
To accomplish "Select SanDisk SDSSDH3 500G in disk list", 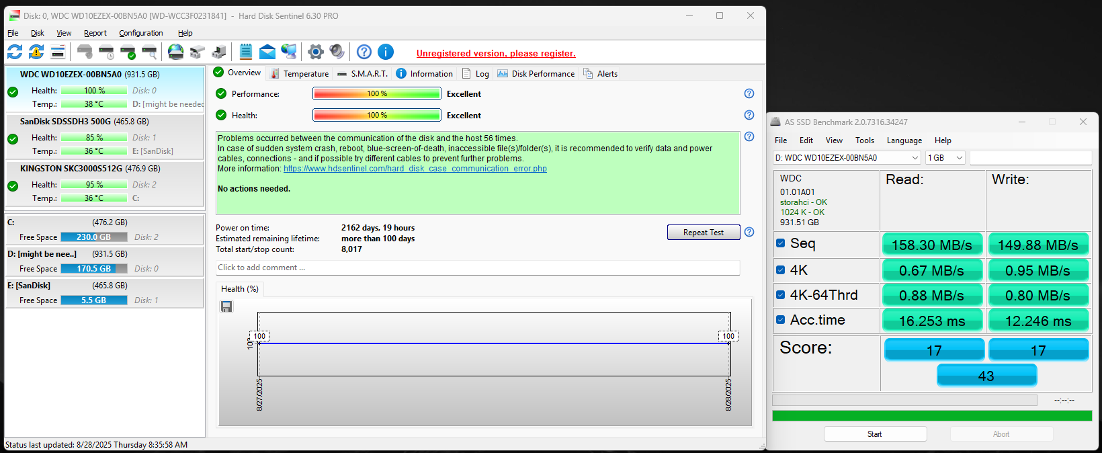I will click(105, 136).
